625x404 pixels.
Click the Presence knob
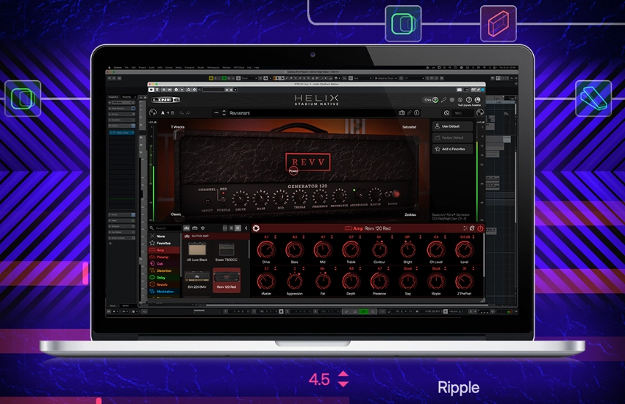(x=379, y=281)
